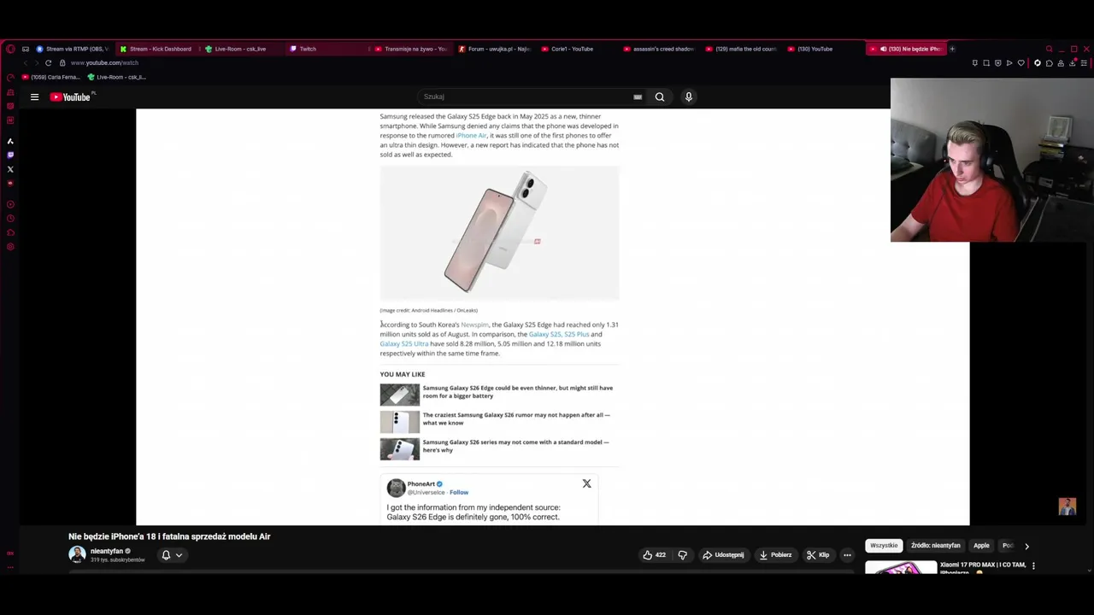Click the player play icon in browser toolbar
Viewport: 1094px width, 615px height.
[x=1009, y=63]
